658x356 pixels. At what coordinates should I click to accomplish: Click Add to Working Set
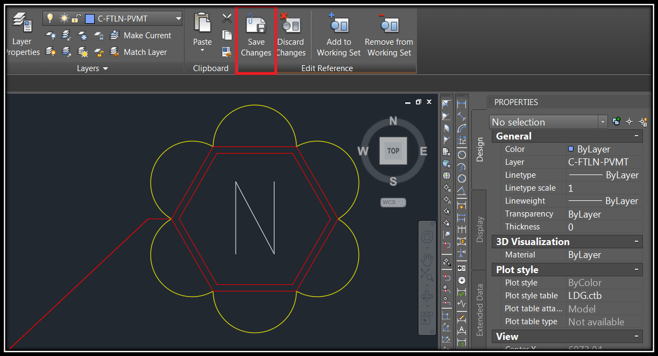click(339, 36)
